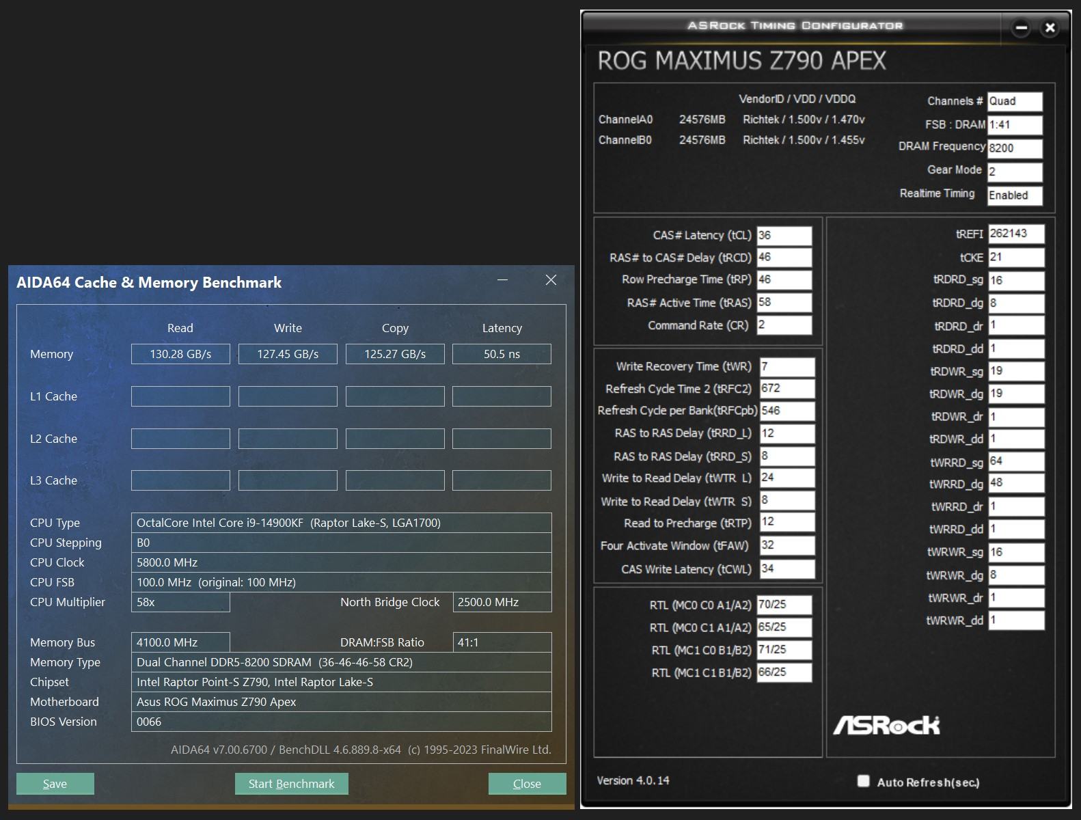Viewport: 1081px width, 820px height.
Task: Click the tWTR_L field showing 24
Action: coord(787,478)
